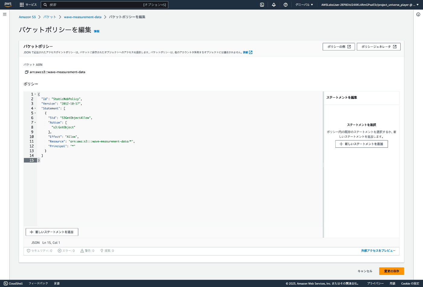The height and width of the screenshot is (287, 423).
Task: Click フィードバック in footer
Action: pyautogui.click(x=38, y=283)
